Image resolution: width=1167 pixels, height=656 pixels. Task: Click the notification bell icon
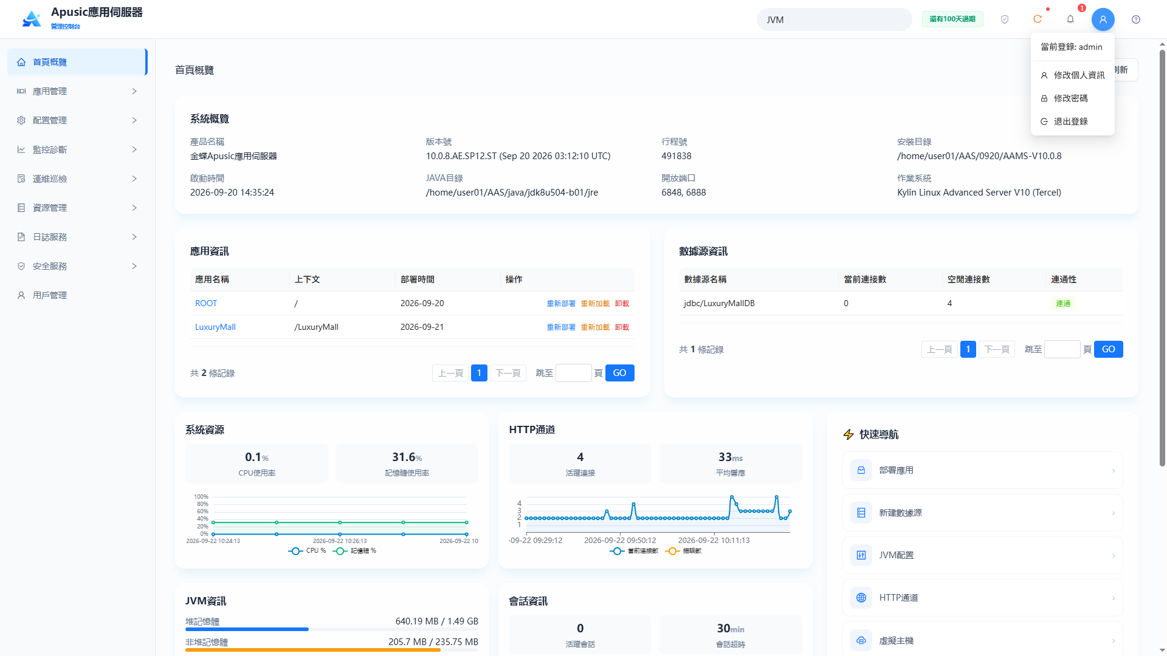coord(1070,19)
